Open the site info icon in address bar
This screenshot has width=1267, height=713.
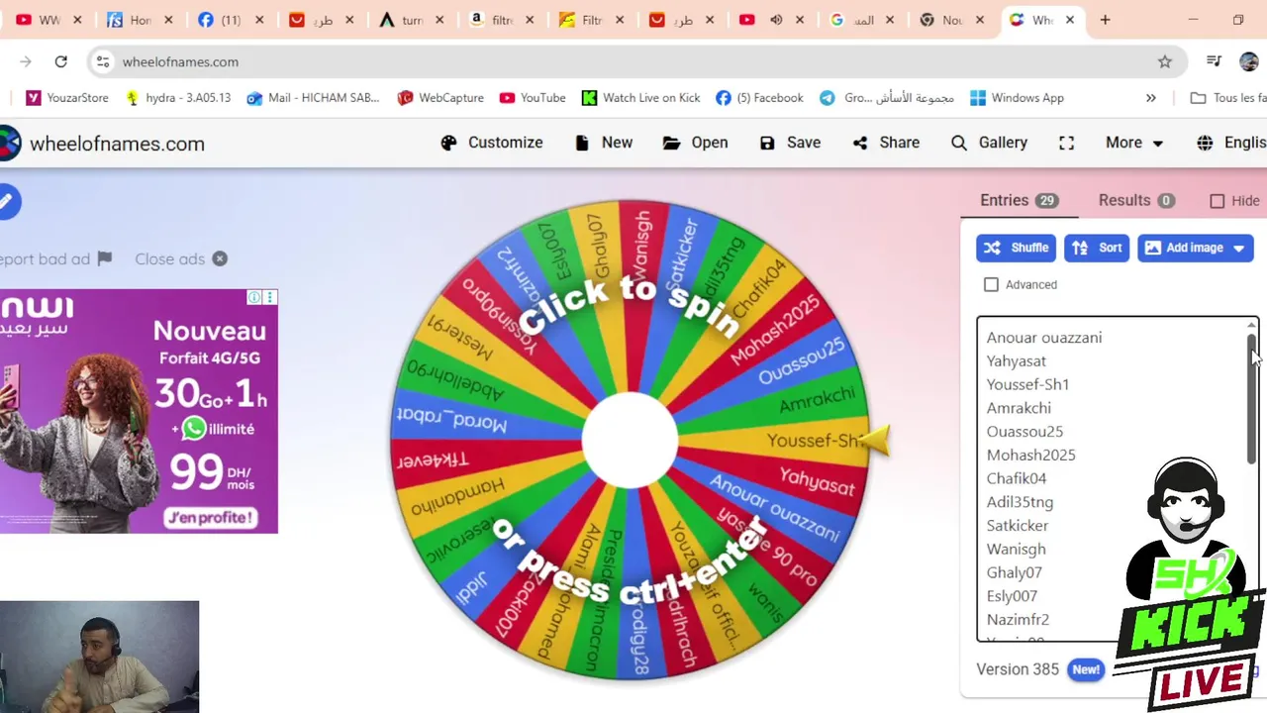pos(102,61)
